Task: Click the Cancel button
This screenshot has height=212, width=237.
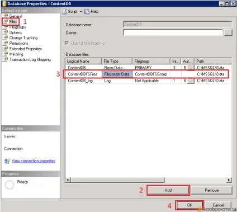Action: click(218, 205)
